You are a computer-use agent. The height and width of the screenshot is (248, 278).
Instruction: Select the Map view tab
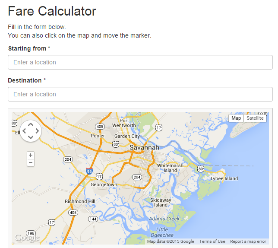coord(236,118)
